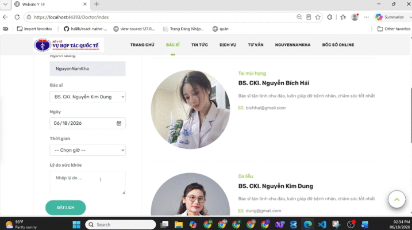This screenshot has height=230, width=412.
Task: Navigate to BỐC SỐ ONLINE menu
Action: (338, 45)
